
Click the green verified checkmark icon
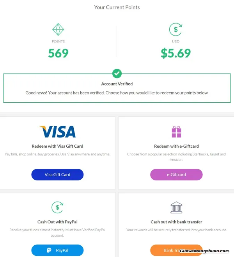point(117,73)
